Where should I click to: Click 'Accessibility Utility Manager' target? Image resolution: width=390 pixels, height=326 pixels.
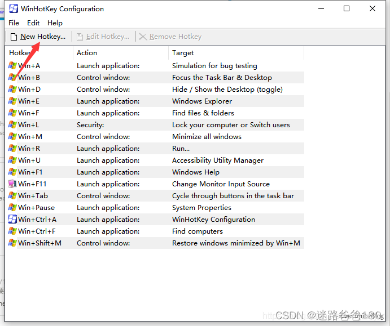coord(218,160)
